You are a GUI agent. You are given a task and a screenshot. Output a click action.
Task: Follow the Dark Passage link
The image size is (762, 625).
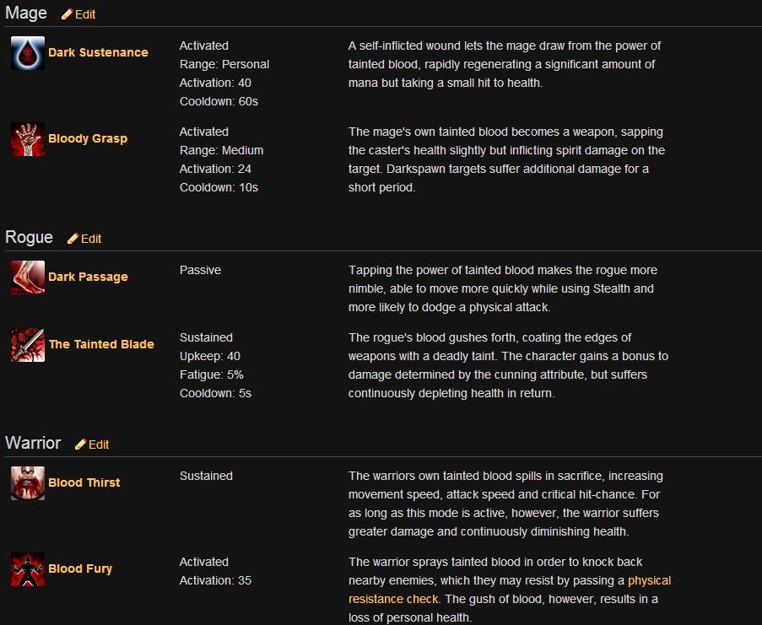point(88,277)
